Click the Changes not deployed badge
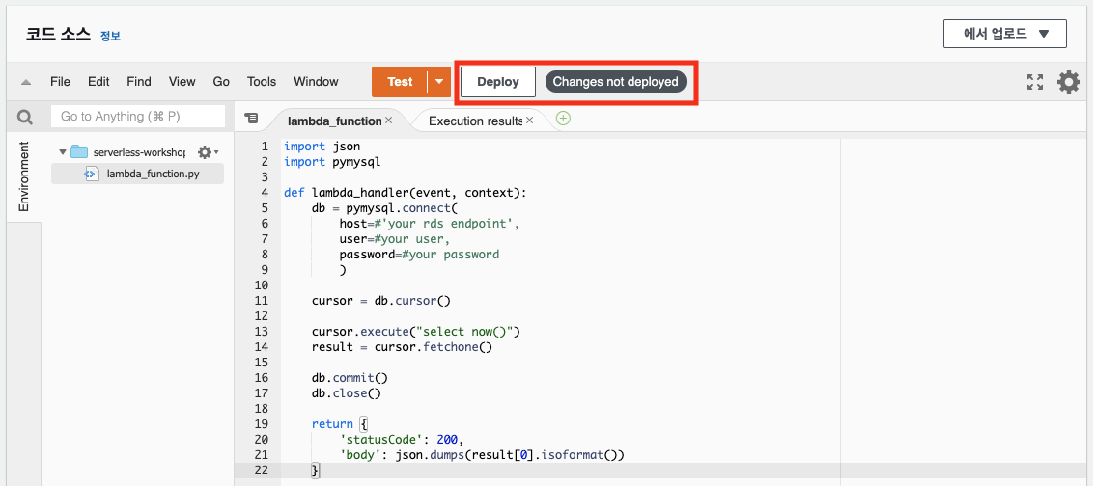Screen dimensions: 1093x486 [615, 81]
